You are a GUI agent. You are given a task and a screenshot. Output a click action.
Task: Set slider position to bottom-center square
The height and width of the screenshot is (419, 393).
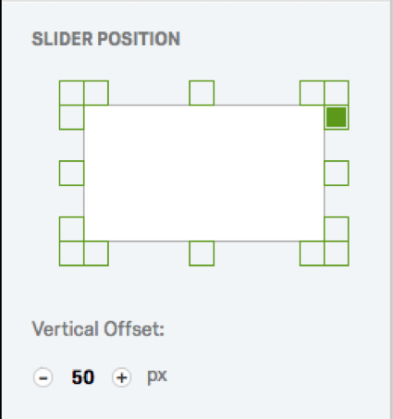click(x=202, y=253)
